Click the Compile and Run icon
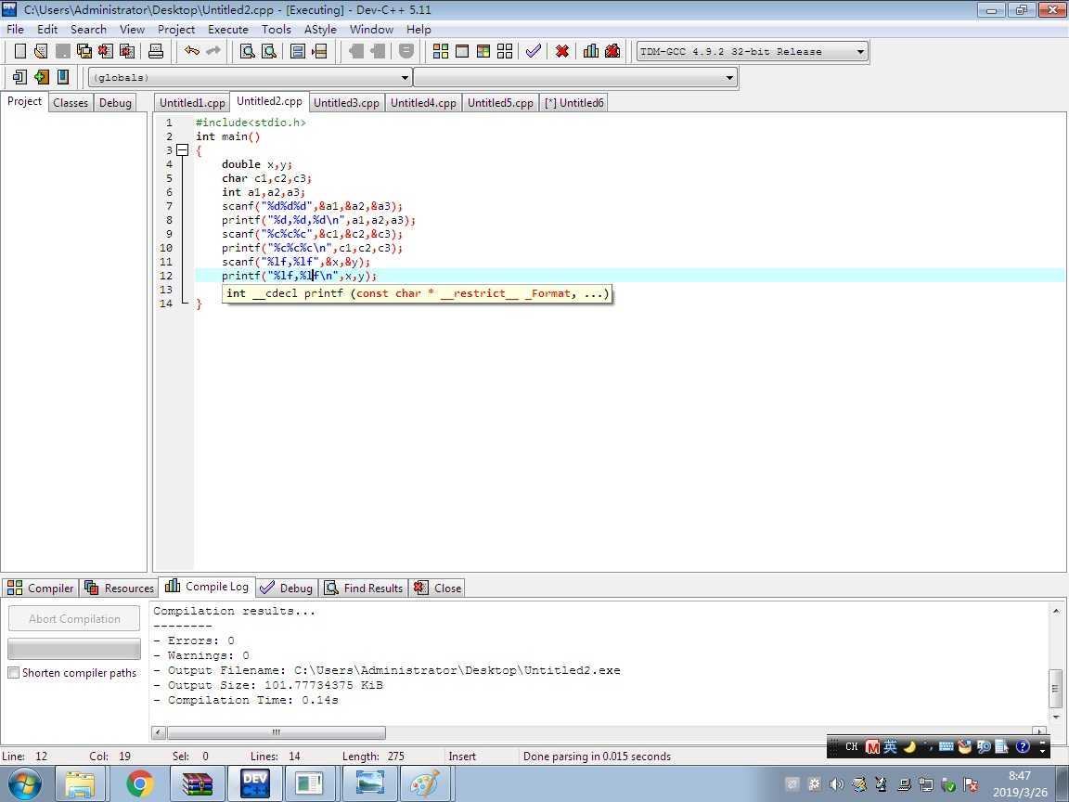 [x=483, y=51]
